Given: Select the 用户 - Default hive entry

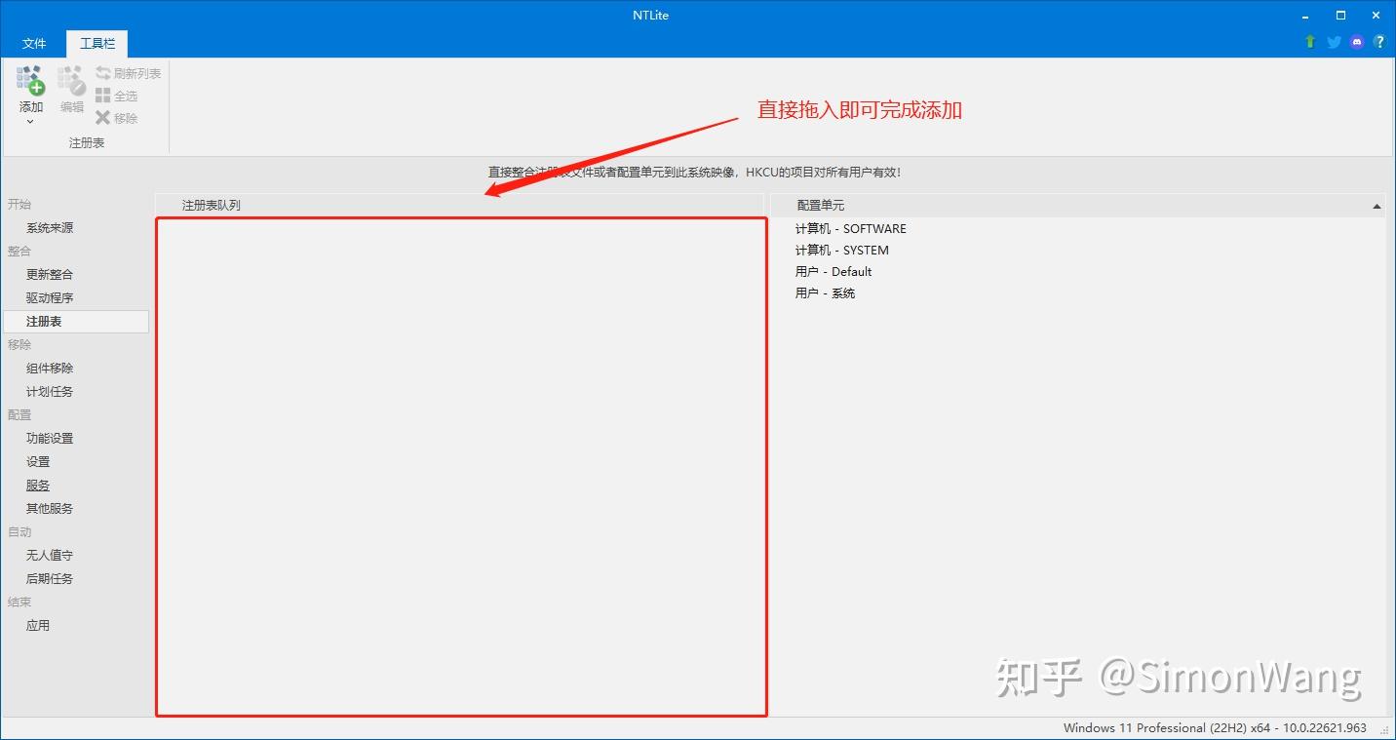Looking at the screenshot, I should [x=833, y=271].
